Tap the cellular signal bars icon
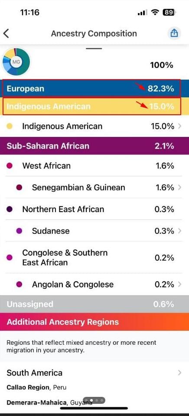189x416 pixels. [143, 13]
